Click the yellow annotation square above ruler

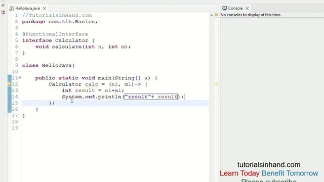[x=216, y=15]
